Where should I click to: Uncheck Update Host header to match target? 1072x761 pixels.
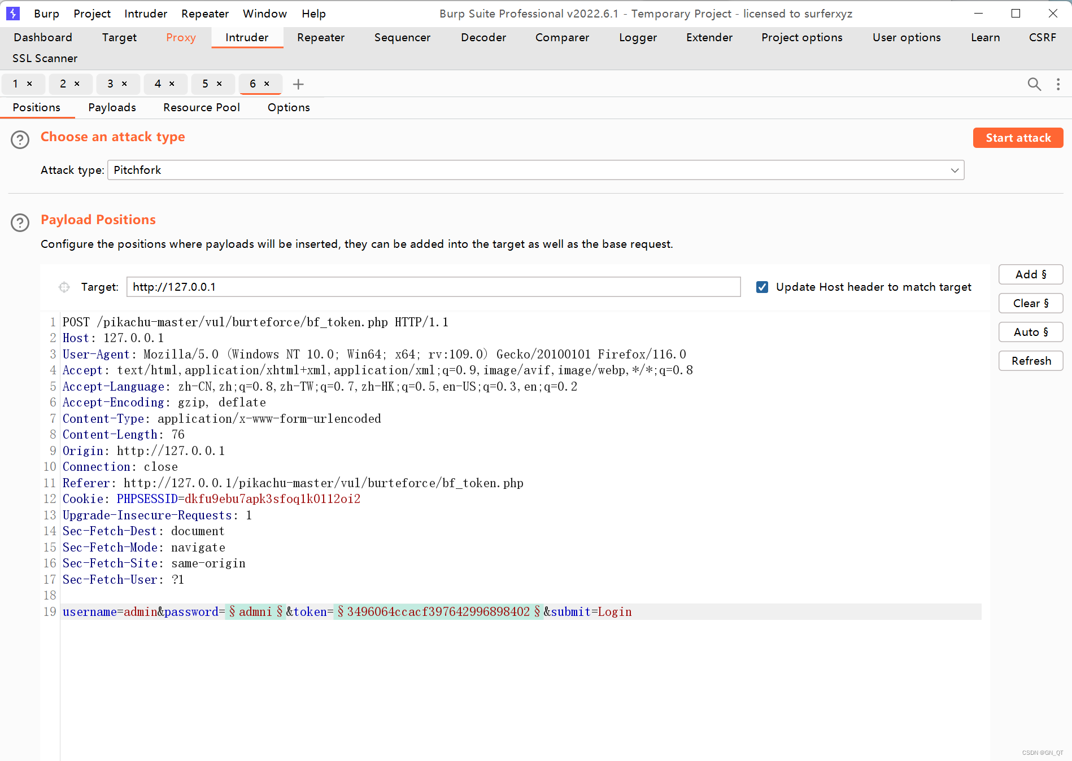point(762,287)
